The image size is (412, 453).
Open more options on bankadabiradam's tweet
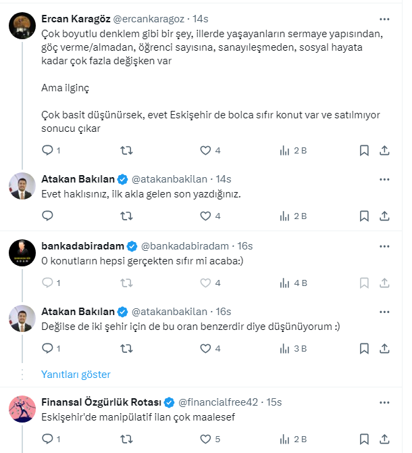tap(384, 245)
